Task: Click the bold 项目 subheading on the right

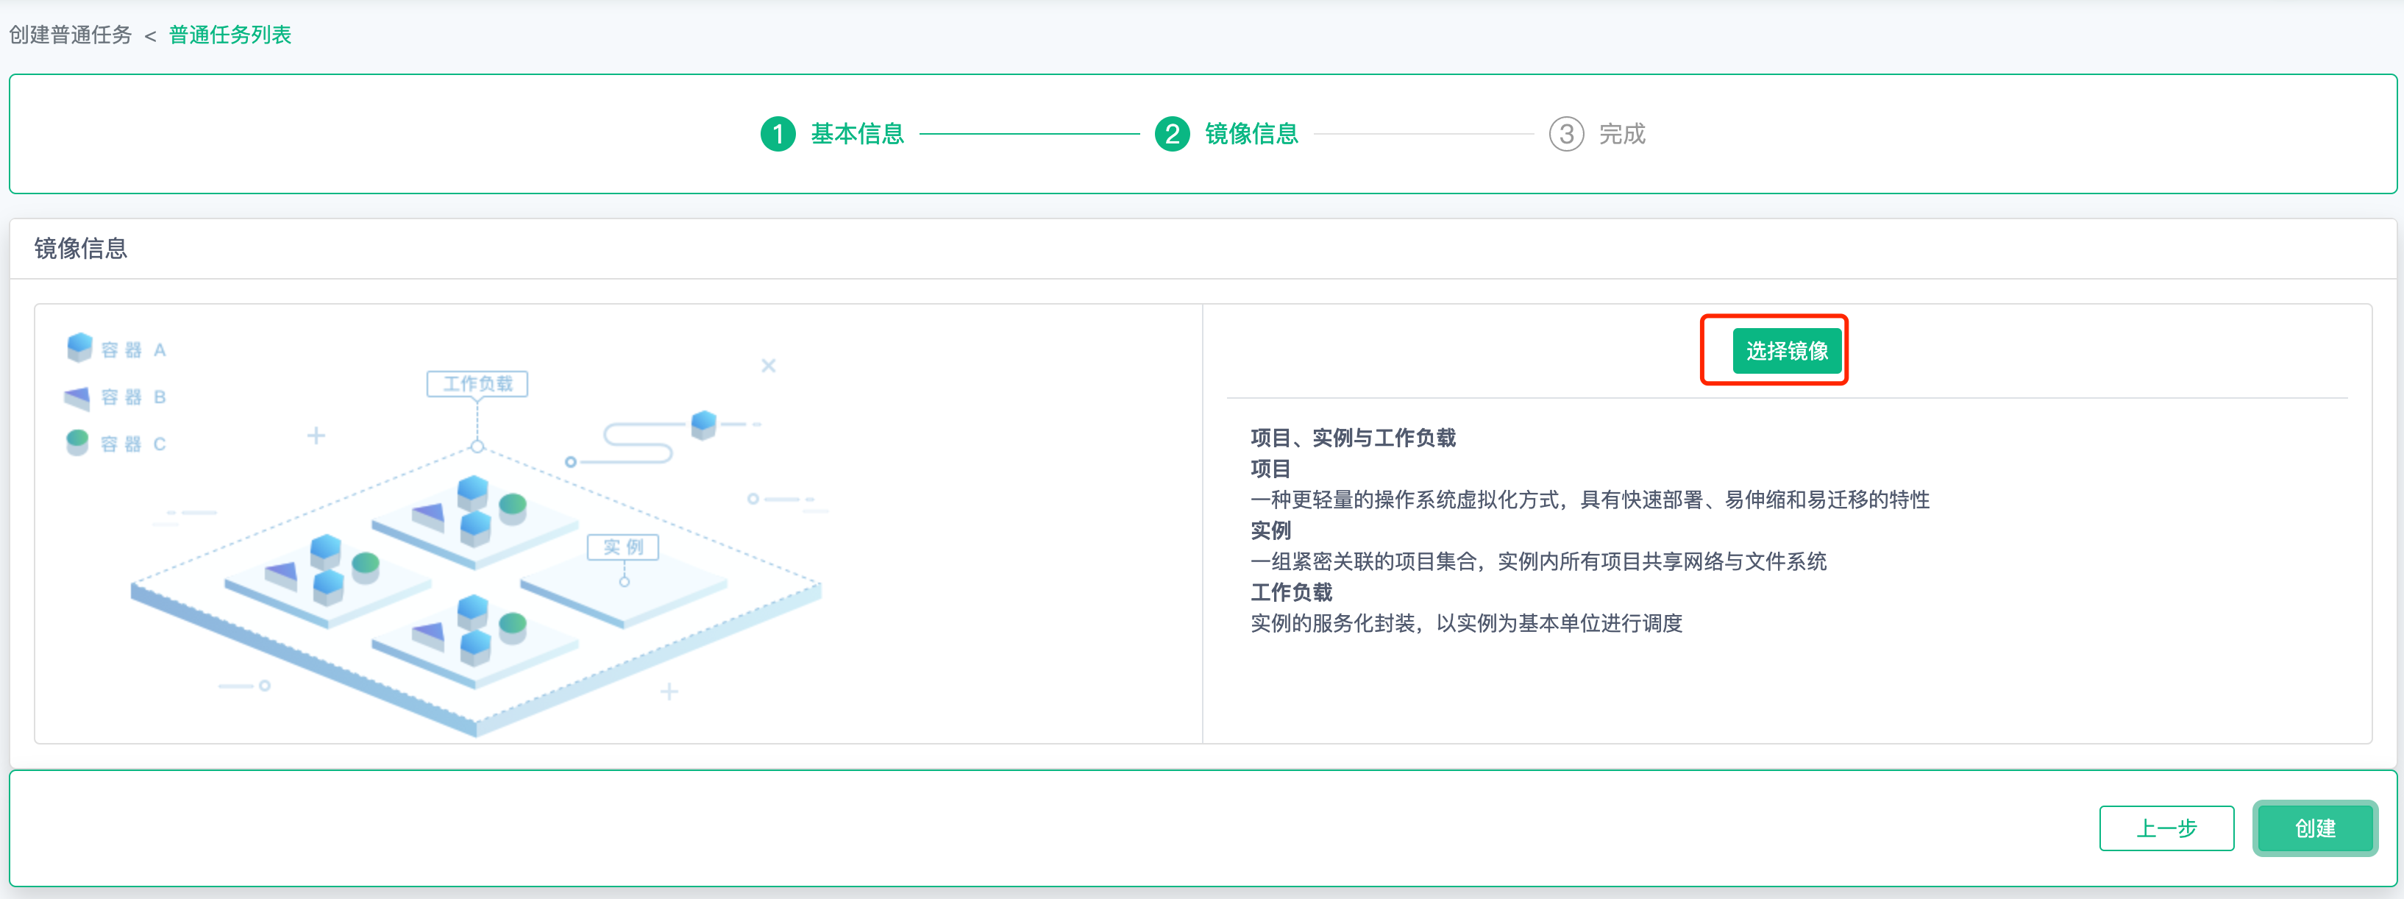Action: (1271, 469)
